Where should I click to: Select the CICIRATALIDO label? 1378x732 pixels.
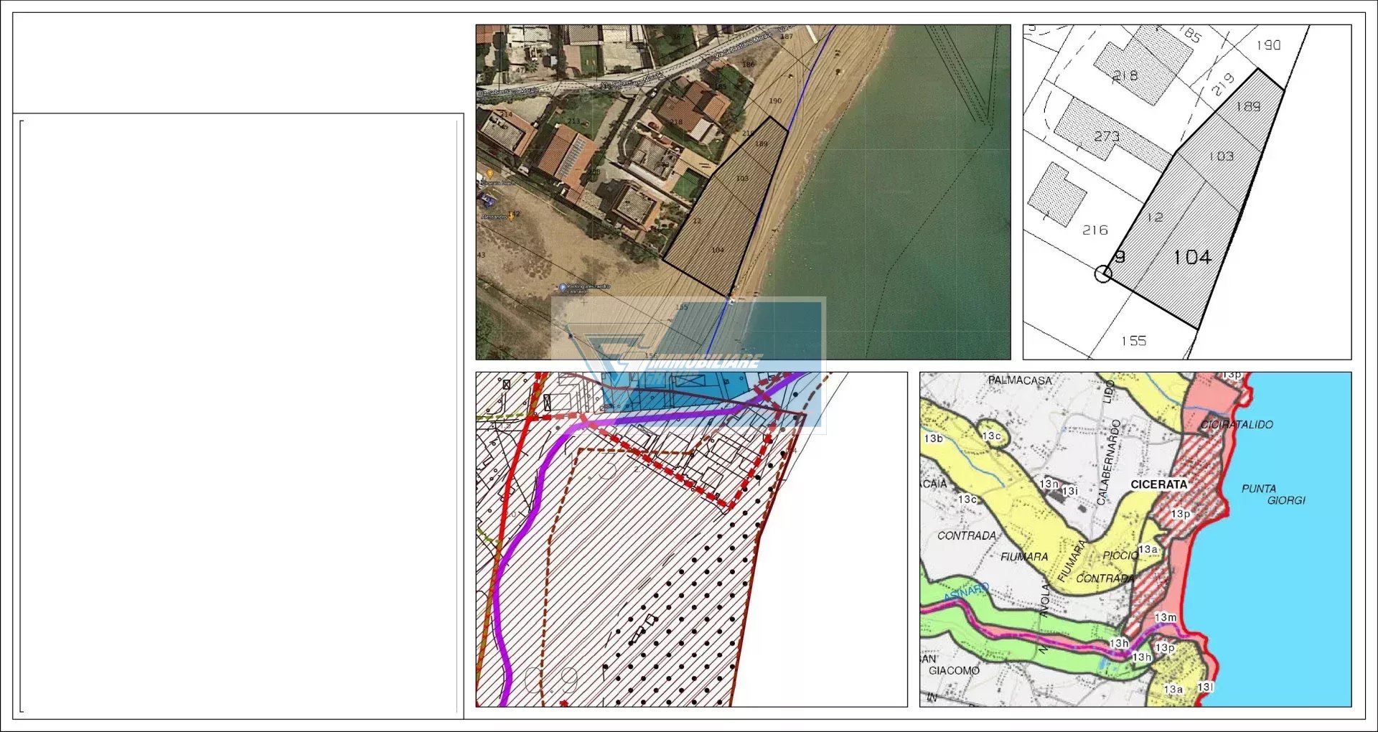[1237, 425]
